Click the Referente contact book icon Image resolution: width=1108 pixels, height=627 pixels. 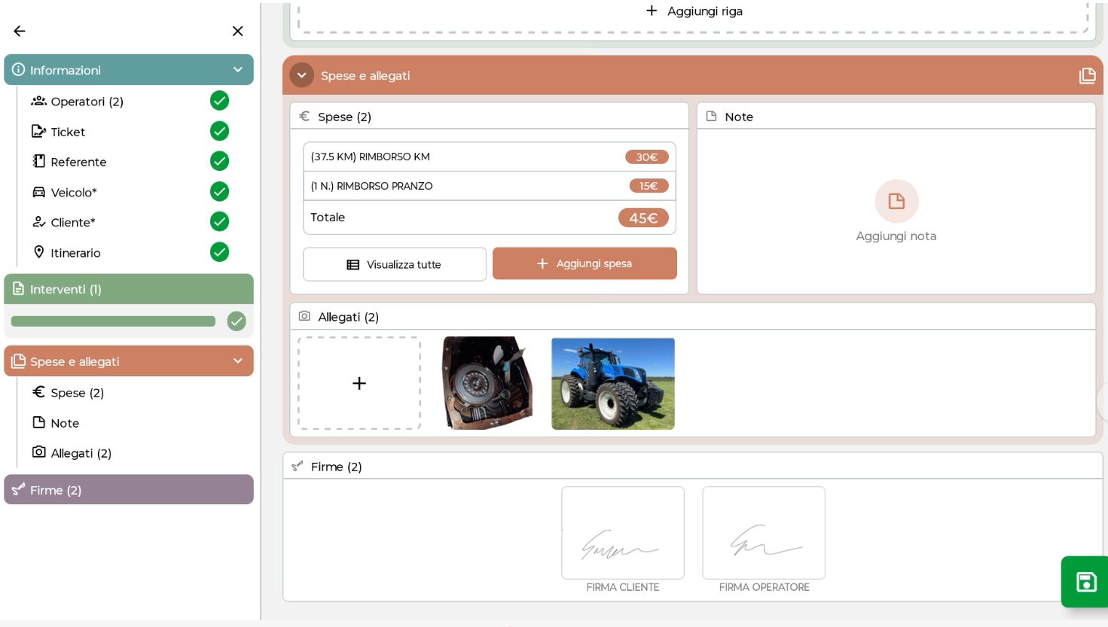click(x=38, y=161)
